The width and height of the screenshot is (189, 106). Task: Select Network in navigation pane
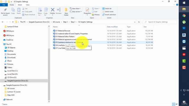pos(9,100)
